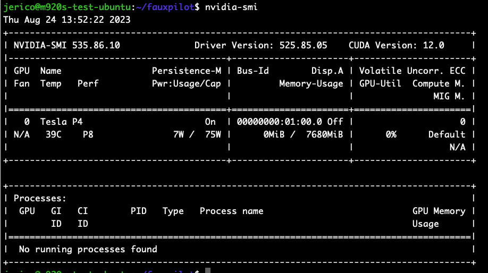The width and height of the screenshot is (488, 273).
Task: Click the No running processes found message
Action: tap(88, 249)
